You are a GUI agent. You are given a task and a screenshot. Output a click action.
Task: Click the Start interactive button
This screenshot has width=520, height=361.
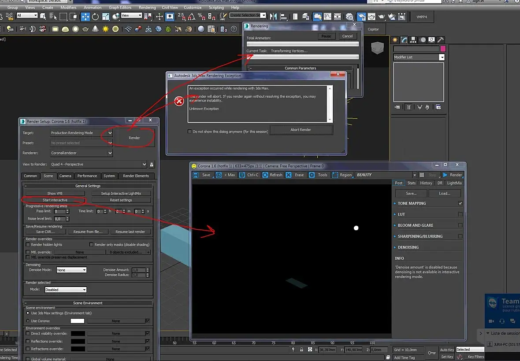pyautogui.click(x=55, y=200)
